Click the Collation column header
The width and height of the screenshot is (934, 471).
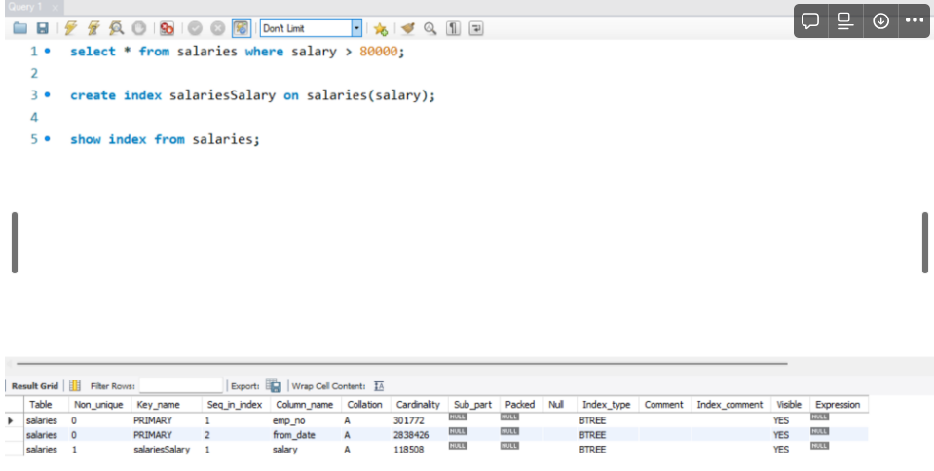364,404
